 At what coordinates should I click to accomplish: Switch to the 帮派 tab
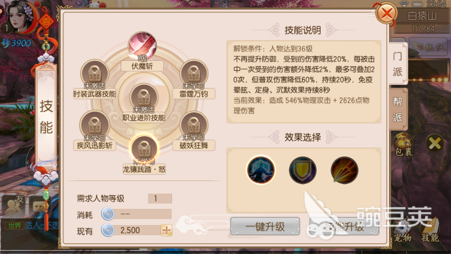coord(398,109)
